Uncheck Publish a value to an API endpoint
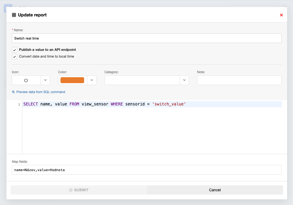The width and height of the screenshot is (293, 205). 15,50
